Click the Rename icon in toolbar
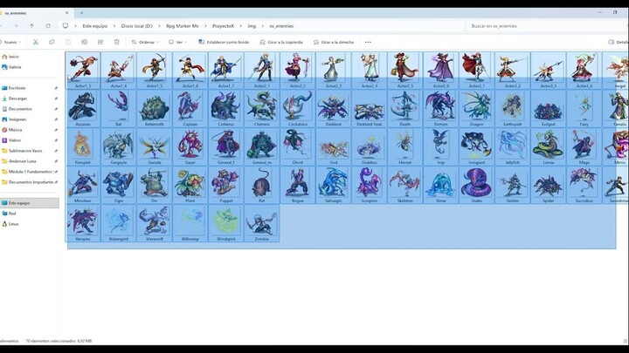The image size is (629, 353). 84,42
